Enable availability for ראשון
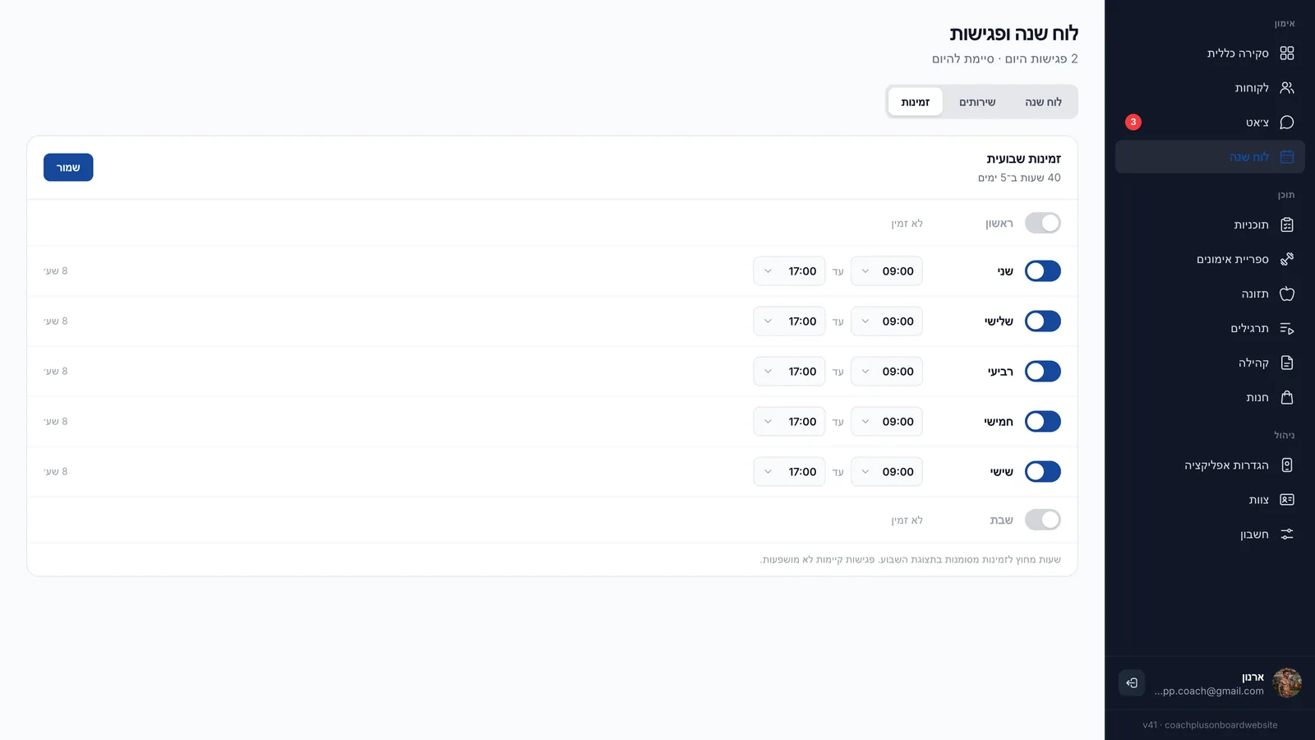The height and width of the screenshot is (740, 1315). coord(1043,224)
